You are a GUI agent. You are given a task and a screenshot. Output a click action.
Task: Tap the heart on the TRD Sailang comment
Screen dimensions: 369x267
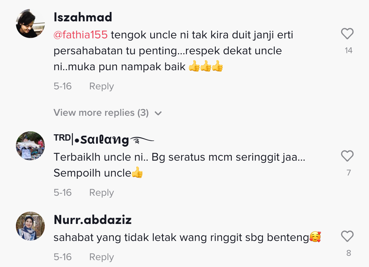click(x=347, y=156)
